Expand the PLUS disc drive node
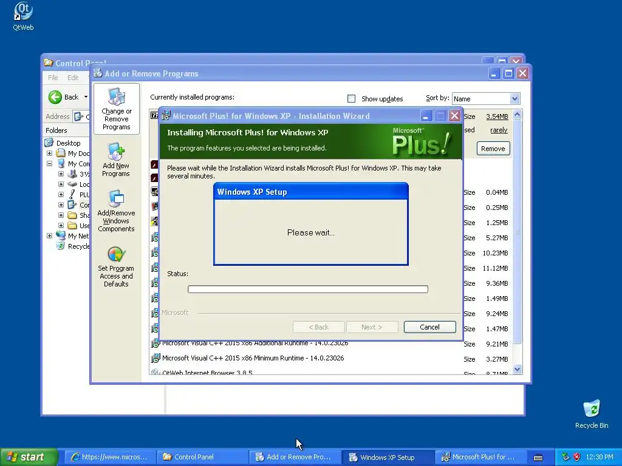The width and height of the screenshot is (622, 466). click(61, 195)
